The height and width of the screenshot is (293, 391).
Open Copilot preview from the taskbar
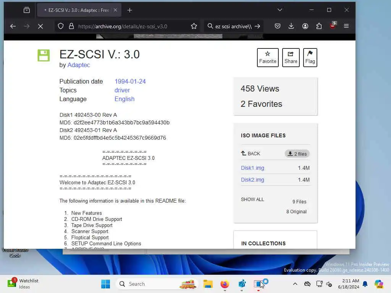pyautogui.click(x=379, y=284)
